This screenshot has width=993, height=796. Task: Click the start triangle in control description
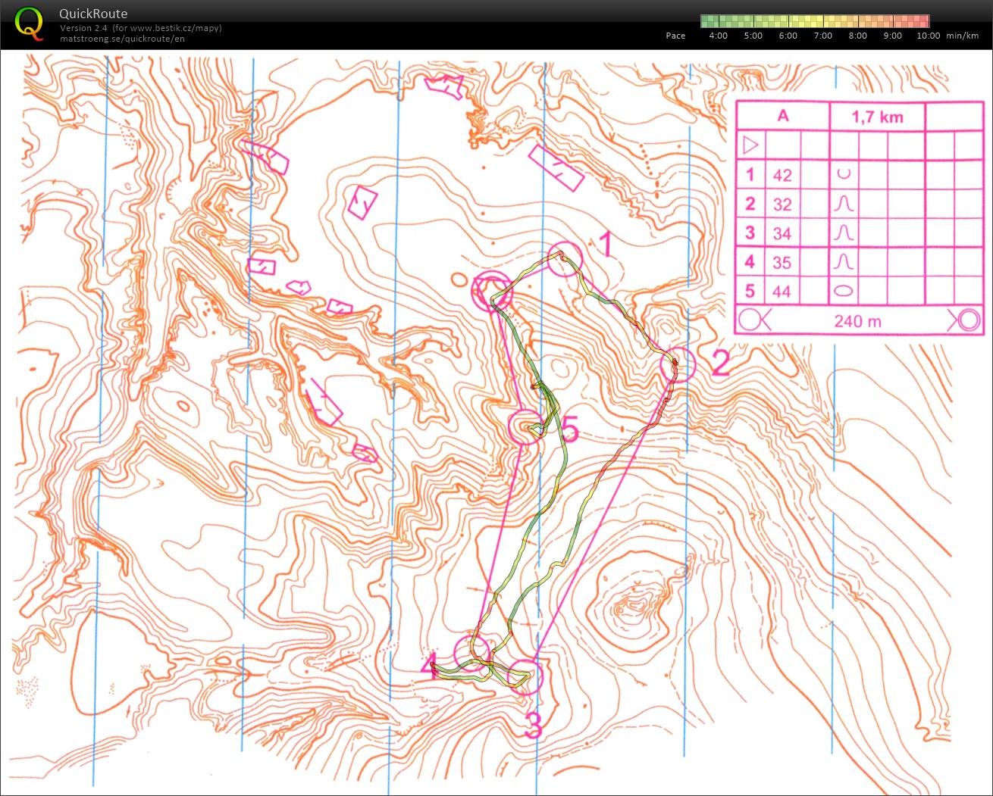click(750, 145)
